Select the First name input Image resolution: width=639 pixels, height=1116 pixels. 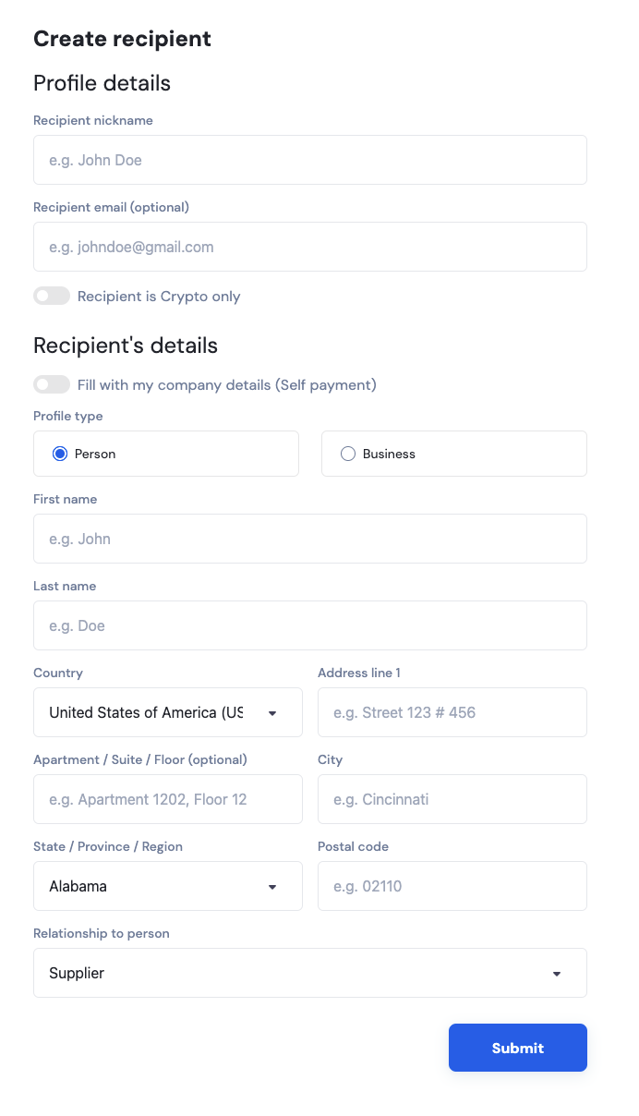310,539
